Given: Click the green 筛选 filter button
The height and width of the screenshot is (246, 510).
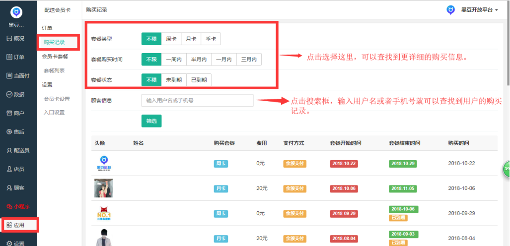Looking at the screenshot, I should click(x=151, y=121).
